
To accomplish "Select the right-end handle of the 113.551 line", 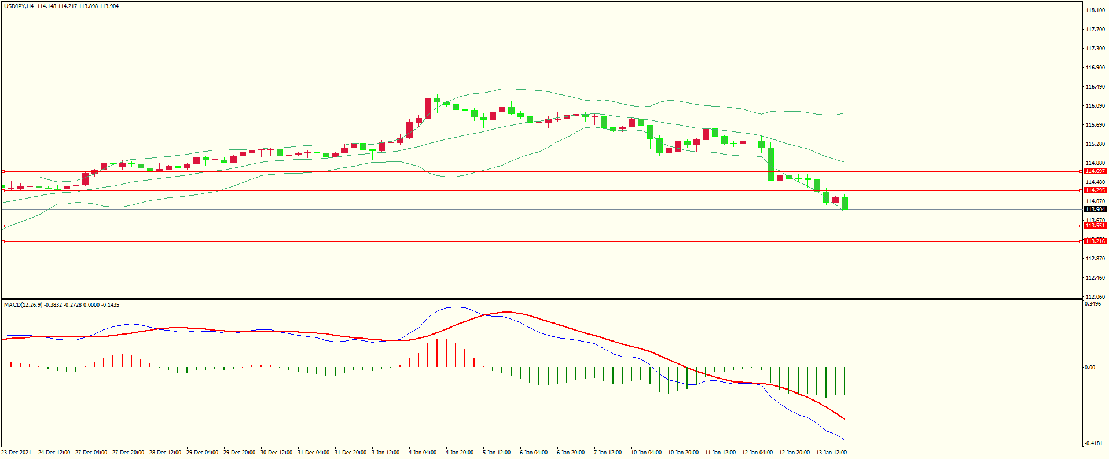I will pos(1082,226).
